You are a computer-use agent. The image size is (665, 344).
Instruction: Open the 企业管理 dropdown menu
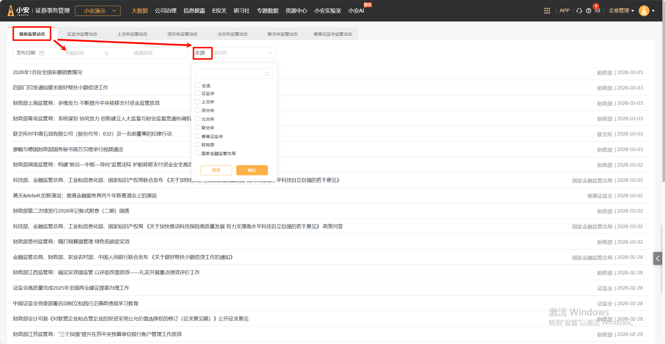(621, 11)
